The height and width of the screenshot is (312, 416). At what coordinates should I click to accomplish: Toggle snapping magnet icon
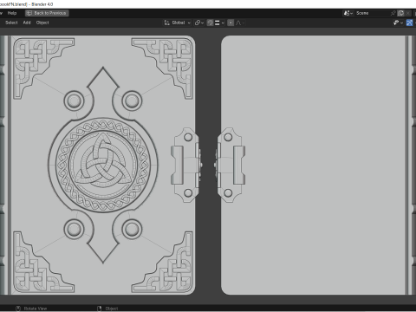(x=211, y=23)
